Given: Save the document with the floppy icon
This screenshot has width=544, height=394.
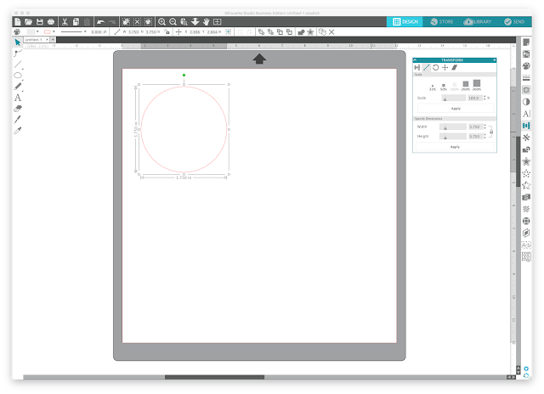Looking at the screenshot, I should [x=40, y=22].
